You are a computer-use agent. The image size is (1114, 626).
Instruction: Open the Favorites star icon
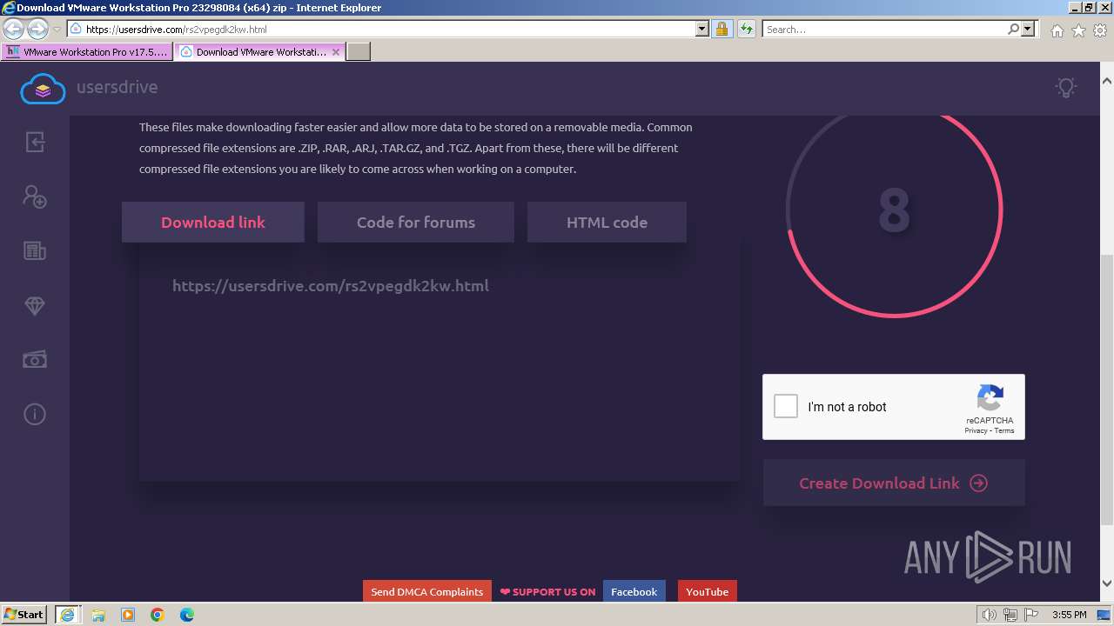click(1078, 30)
